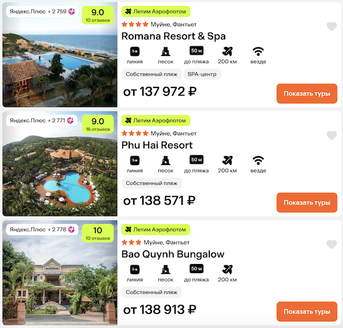Open Romana Resort & Spa hotel title
The width and height of the screenshot is (343, 328).
pos(174,36)
